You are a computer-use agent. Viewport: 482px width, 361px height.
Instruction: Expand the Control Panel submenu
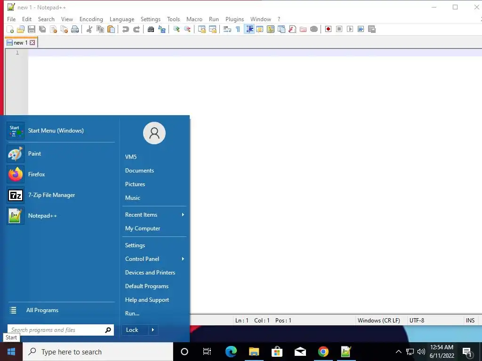154,259
